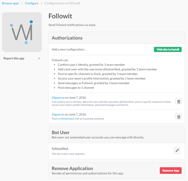Edit the followitbot bot user with pencil icon
The image size is (188, 181).
coord(177,150)
